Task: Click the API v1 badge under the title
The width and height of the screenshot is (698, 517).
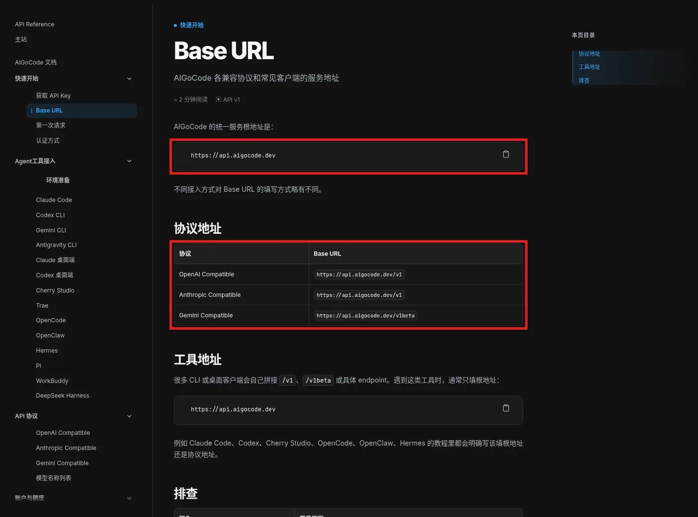Action: (x=228, y=100)
